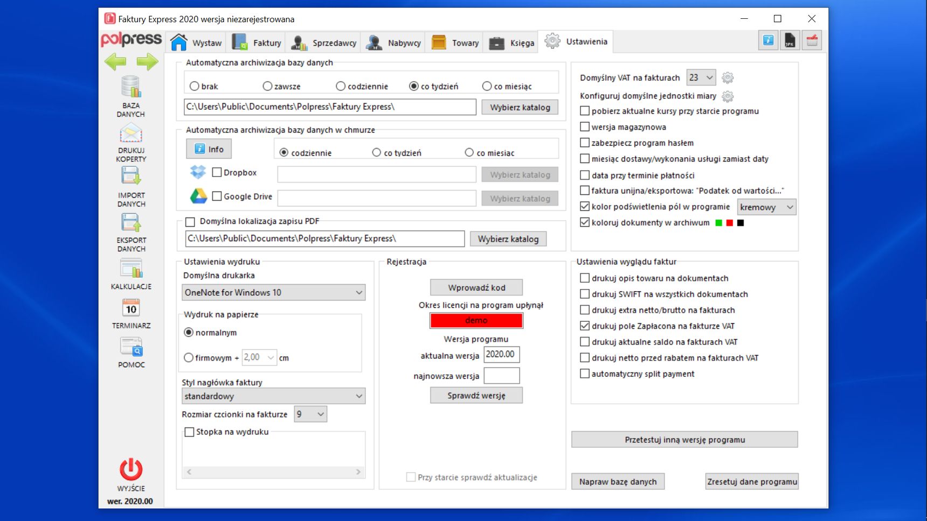Open Eksport Danych sidebar icon
This screenshot has width=927, height=521.
(x=131, y=222)
